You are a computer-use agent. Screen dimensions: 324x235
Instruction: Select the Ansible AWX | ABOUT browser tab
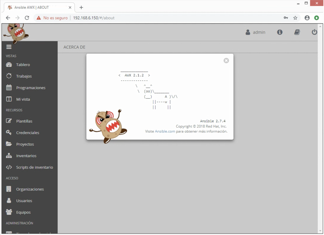39,7
